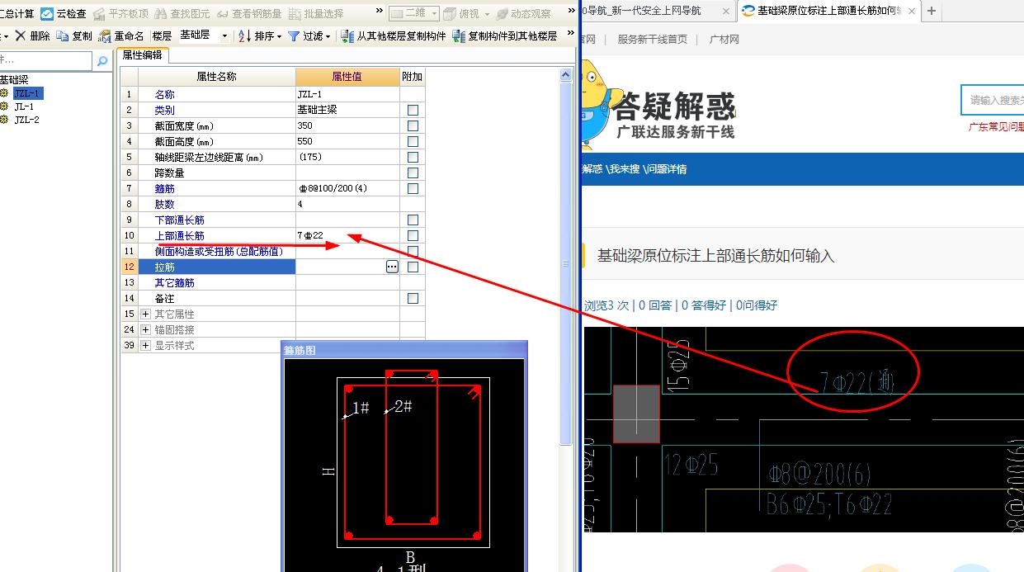Click the 俯视 top view icon

pyautogui.click(x=450, y=13)
